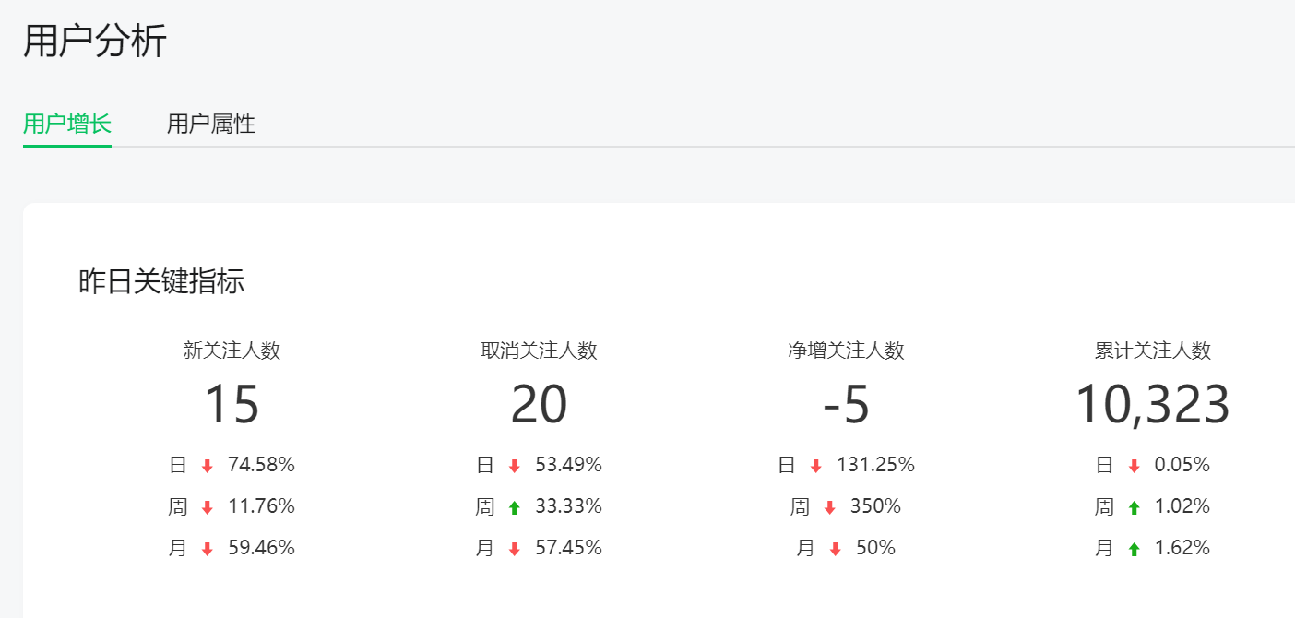Select the 累计关注人数 metric label

(x=1153, y=351)
